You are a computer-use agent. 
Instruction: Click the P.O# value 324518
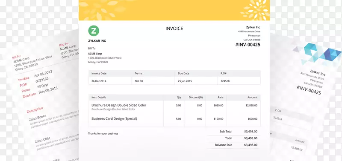click(225, 81)
